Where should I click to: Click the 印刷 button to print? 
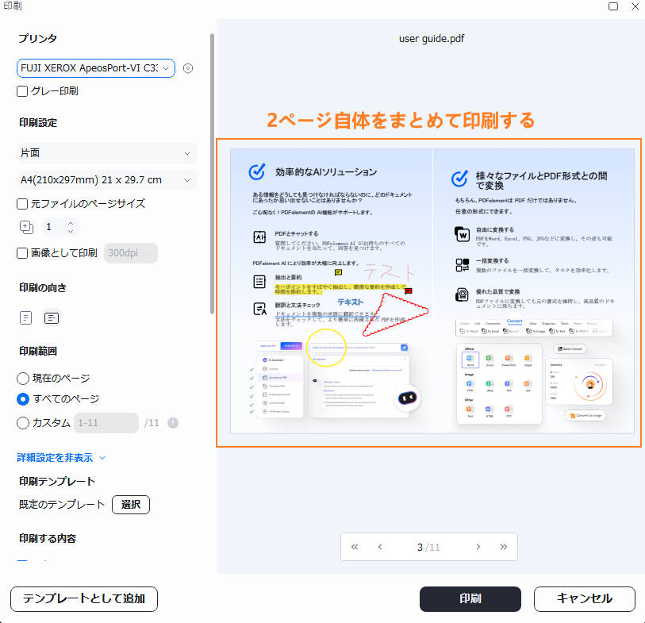click(x=470, y=599)
